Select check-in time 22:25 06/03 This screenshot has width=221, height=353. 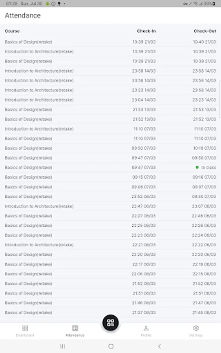tap(144, 226)
